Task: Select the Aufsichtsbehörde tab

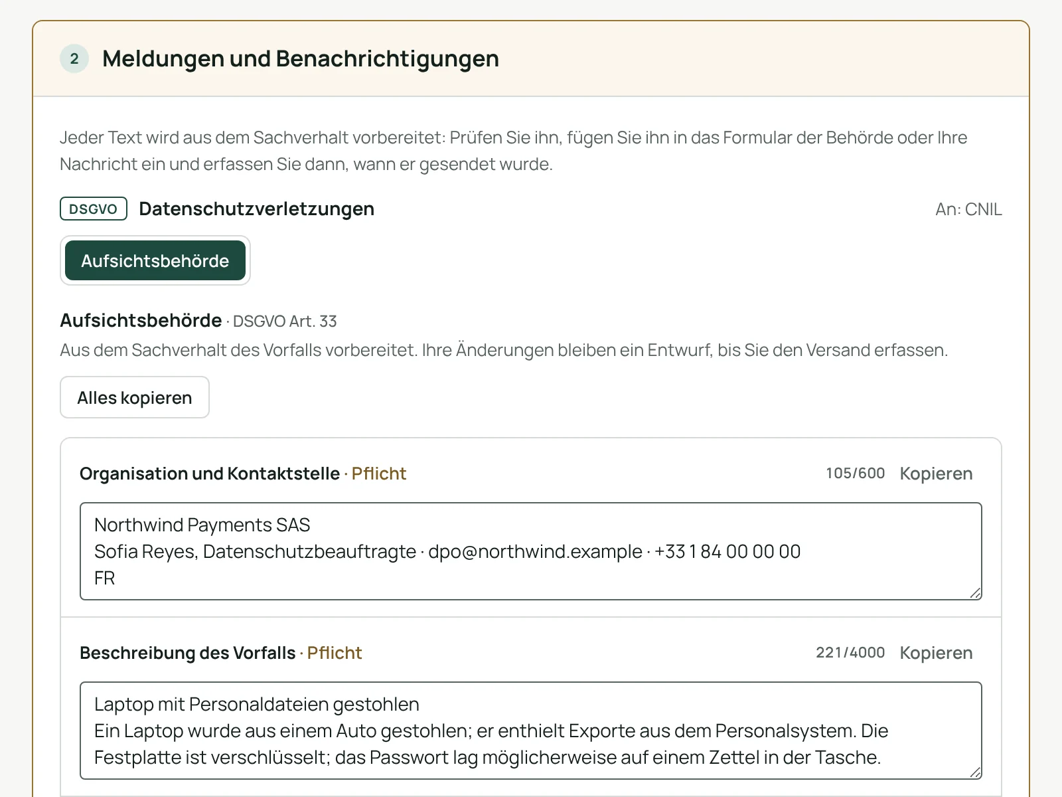Action: click(x=155, y=260)
